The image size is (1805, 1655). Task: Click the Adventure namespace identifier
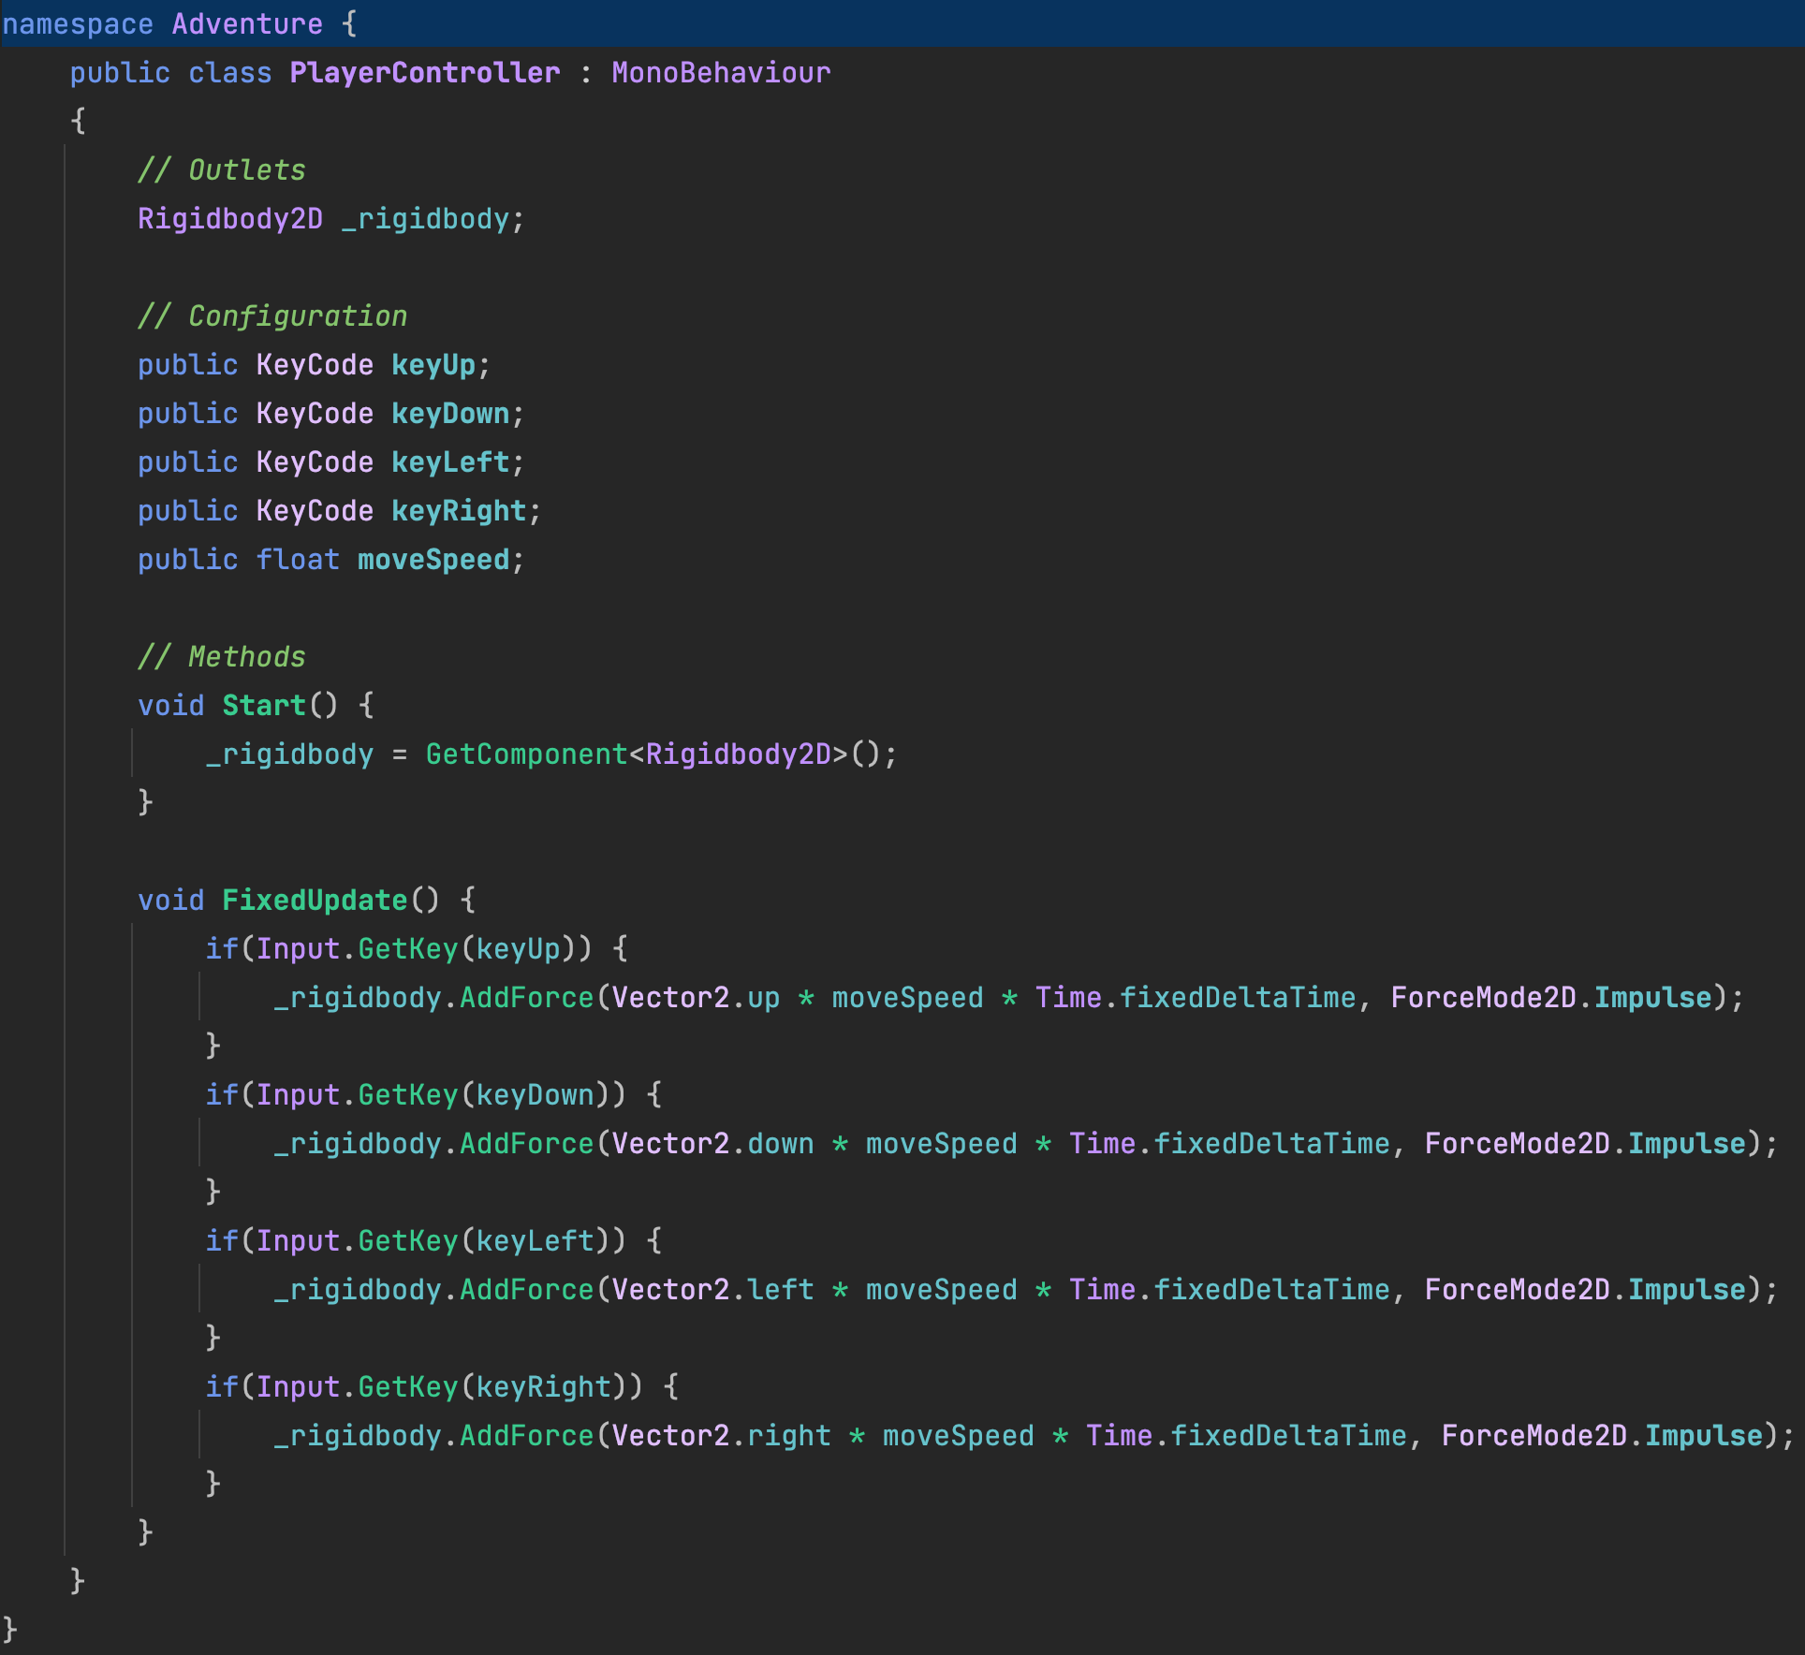(246, 24)
